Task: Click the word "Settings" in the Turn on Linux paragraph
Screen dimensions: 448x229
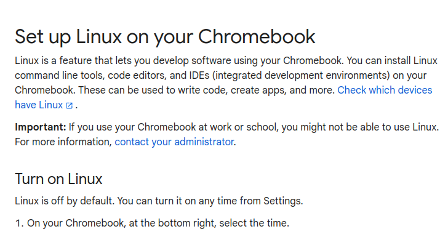Action: pyautogui.click(x=282, y=201)
